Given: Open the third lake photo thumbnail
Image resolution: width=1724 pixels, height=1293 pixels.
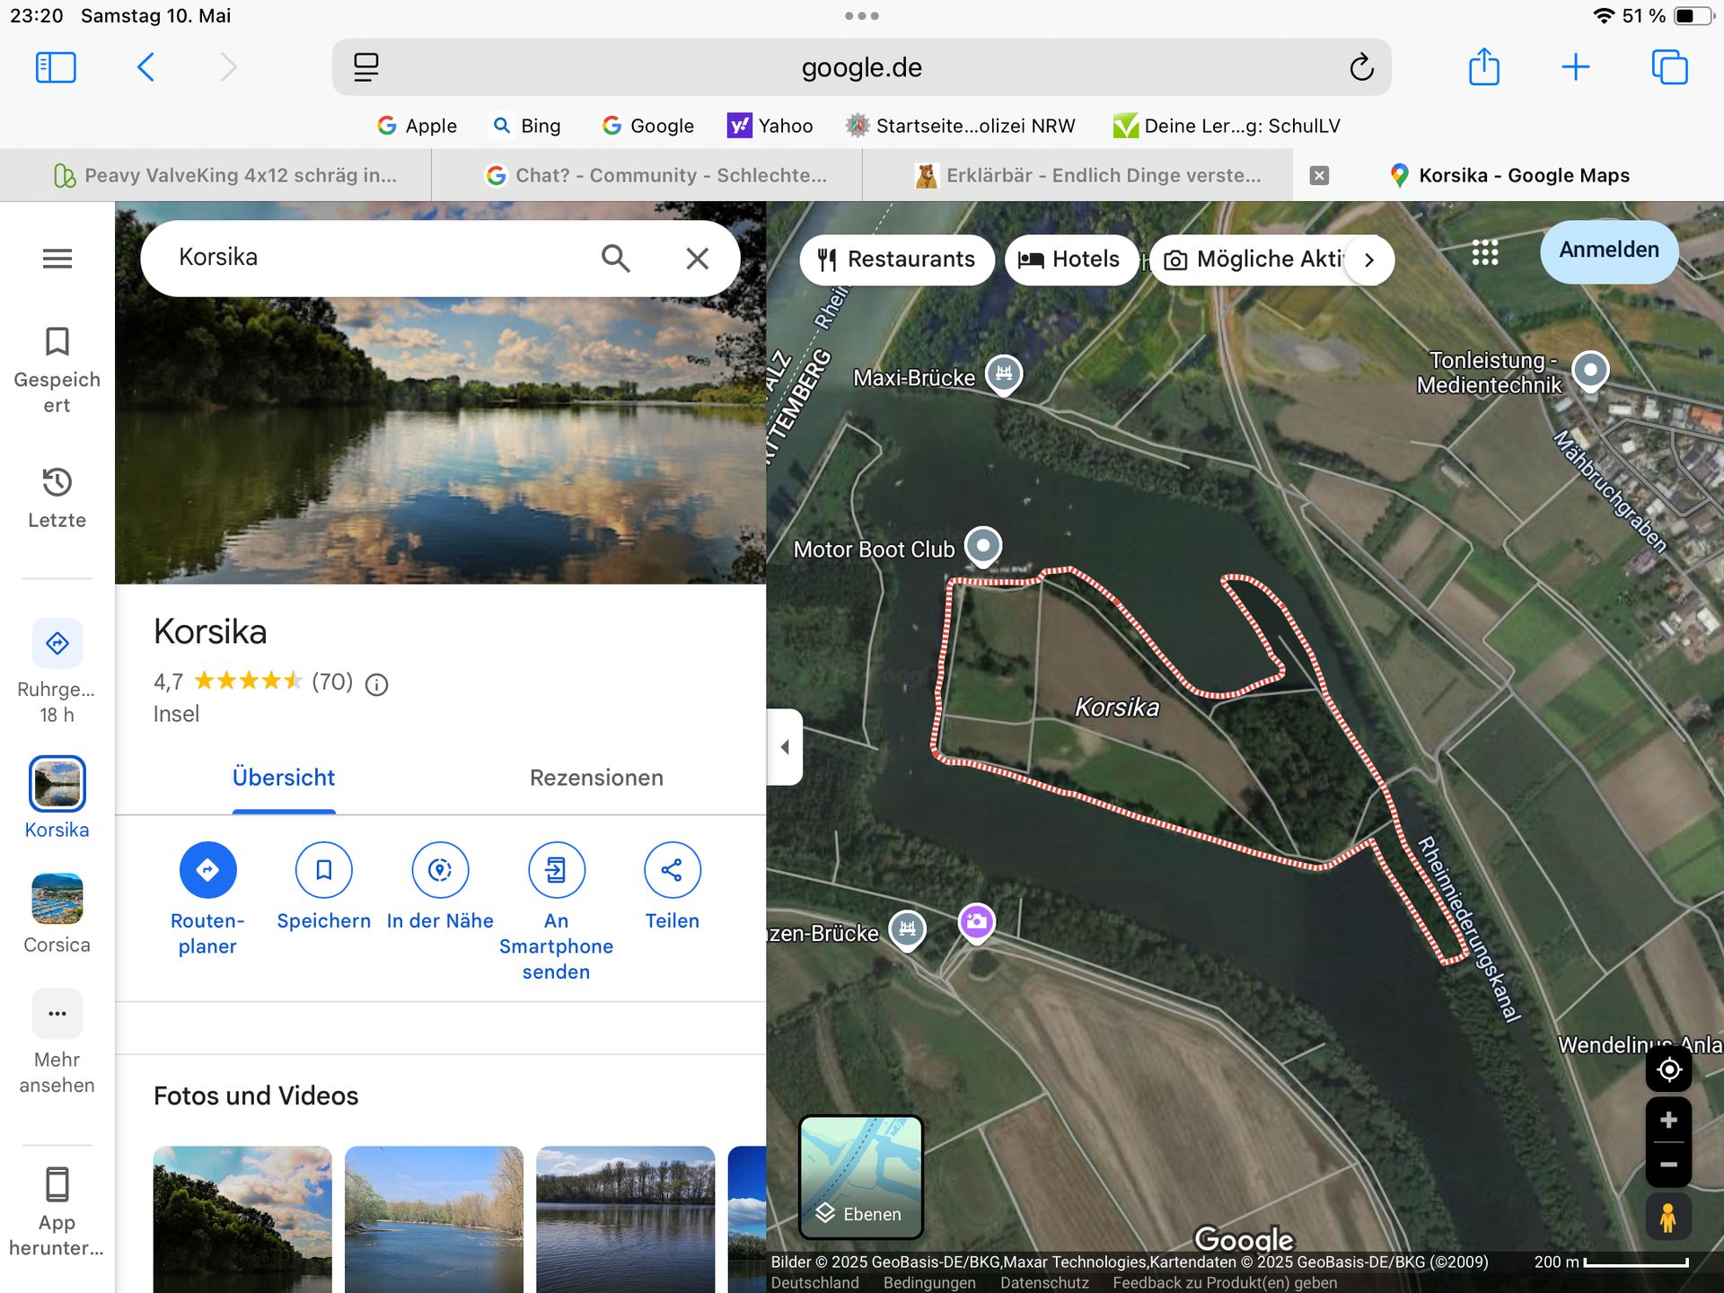Looking at the screenshot, I should (x=625, y=1218).
